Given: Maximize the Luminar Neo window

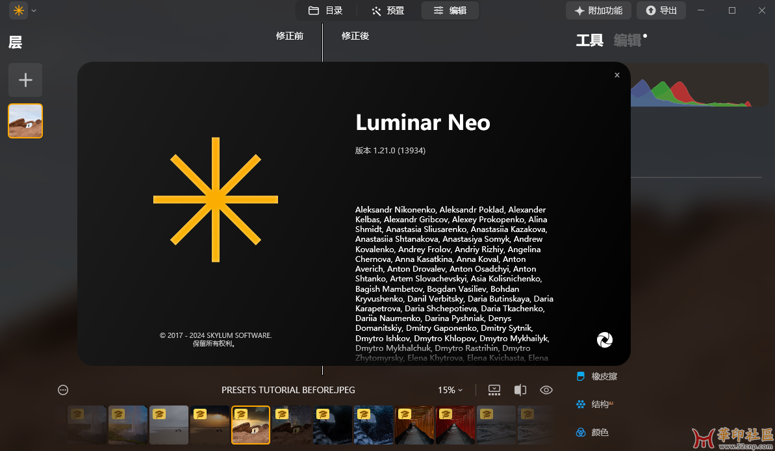Looking at the screenshot, I should pyautogui.click(x=732, y=10).
